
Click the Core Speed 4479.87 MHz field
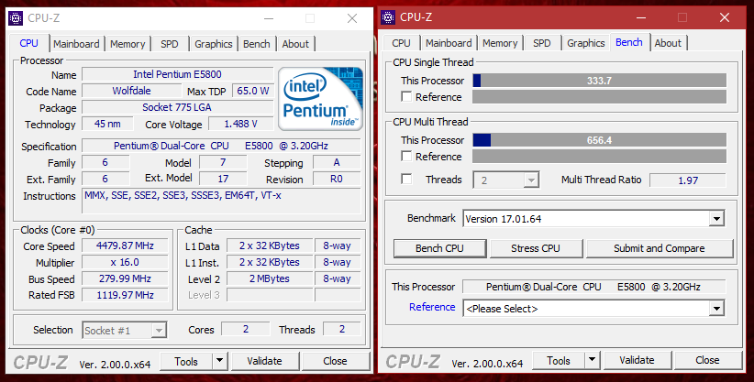125,246
